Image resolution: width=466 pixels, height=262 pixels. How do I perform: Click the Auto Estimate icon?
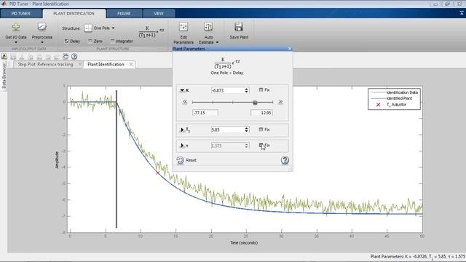tap(208, 27)
